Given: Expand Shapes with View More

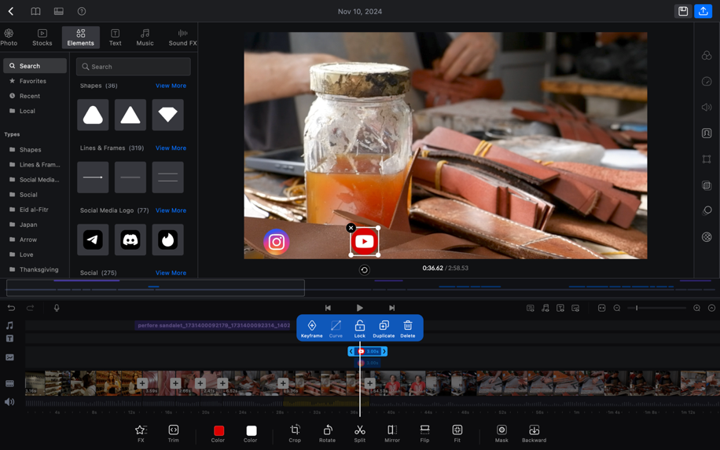Looking at the screenshot, I should 171,86.
